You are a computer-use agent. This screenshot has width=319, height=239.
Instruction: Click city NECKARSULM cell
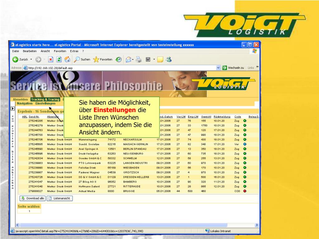click(x=132, y=139)
